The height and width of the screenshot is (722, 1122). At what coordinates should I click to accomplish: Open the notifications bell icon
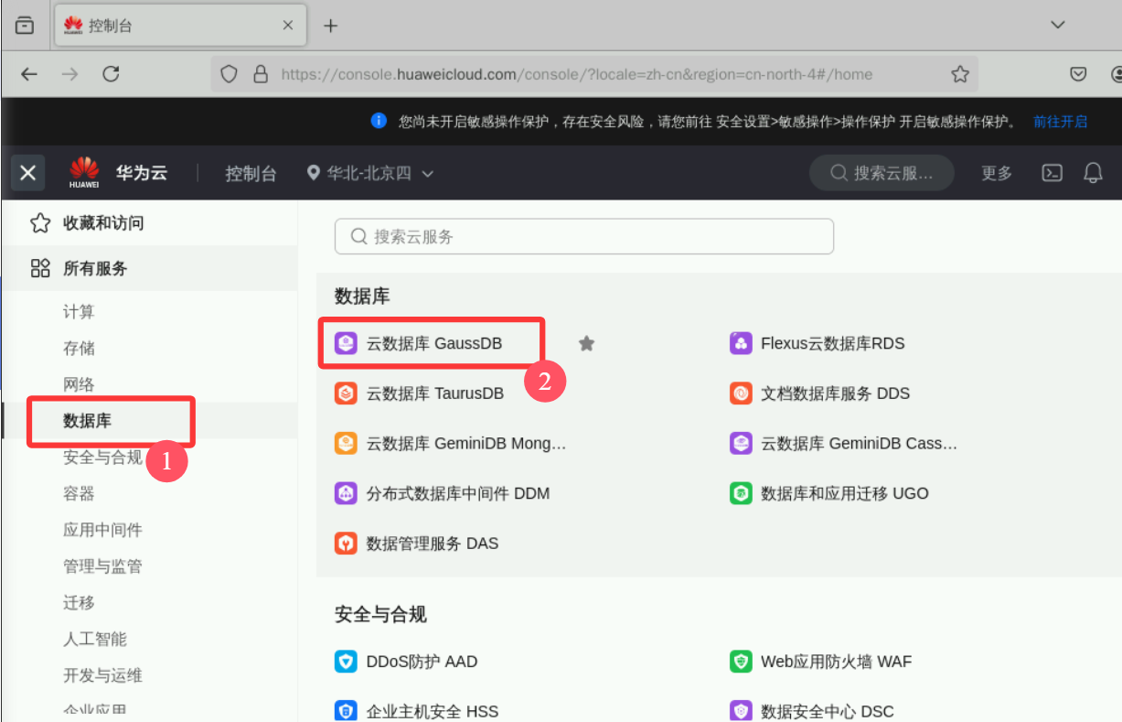coord(1093,173)
